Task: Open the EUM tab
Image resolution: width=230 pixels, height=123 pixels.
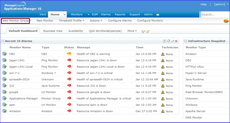Action: coord(95,14)
